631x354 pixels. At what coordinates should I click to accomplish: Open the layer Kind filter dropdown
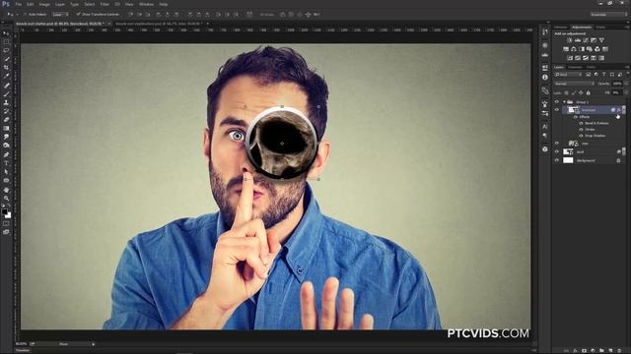tap(568, 75)
